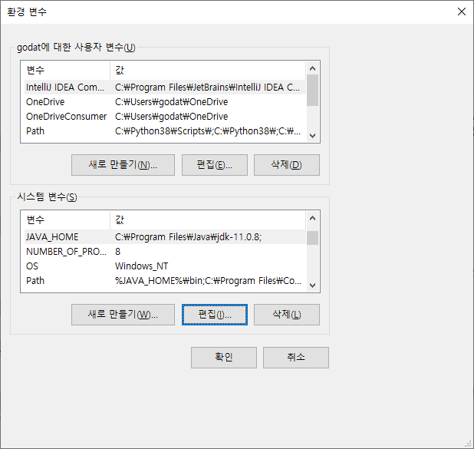Click the C:\Users\godat\OneDrive value of OneDriveConsumer
Screen dimensions: 474x449
tap(171, 117)
